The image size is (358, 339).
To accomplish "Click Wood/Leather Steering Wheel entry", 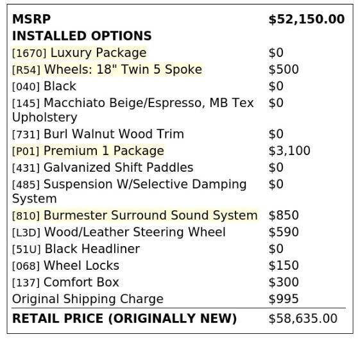I will [x=119, y=233].
